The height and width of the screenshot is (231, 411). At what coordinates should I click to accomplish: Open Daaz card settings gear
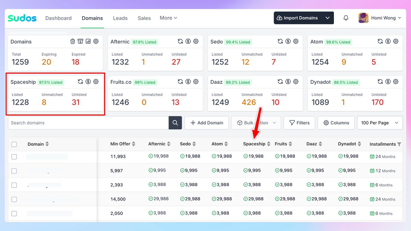[x=296, y=82]
